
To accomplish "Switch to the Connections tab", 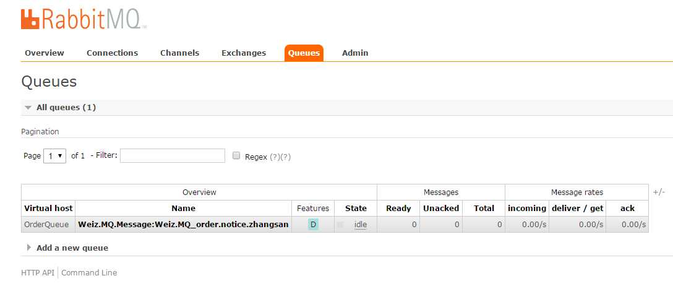I will pyautogui.click(x=112, y=53).
